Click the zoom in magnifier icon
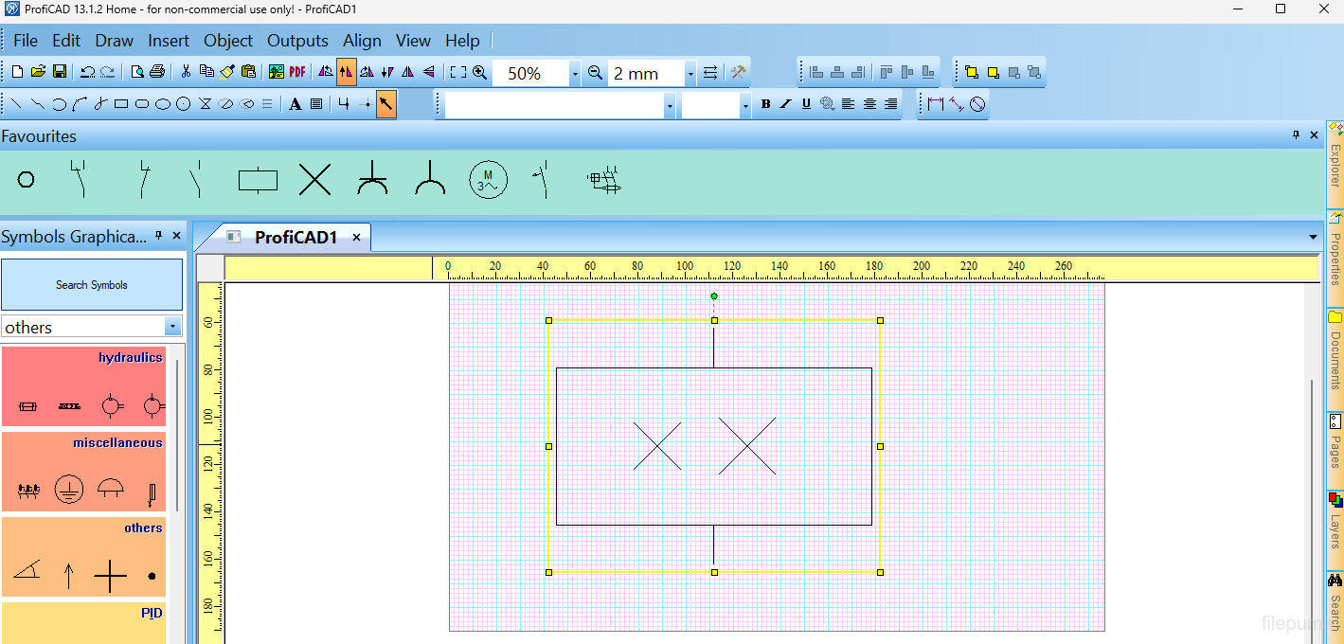 tap(480, 72)
